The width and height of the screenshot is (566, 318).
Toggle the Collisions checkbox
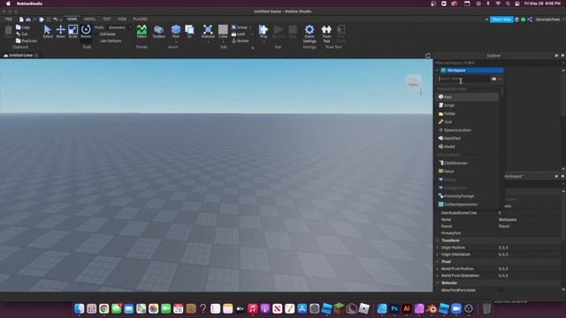[108, 34]
